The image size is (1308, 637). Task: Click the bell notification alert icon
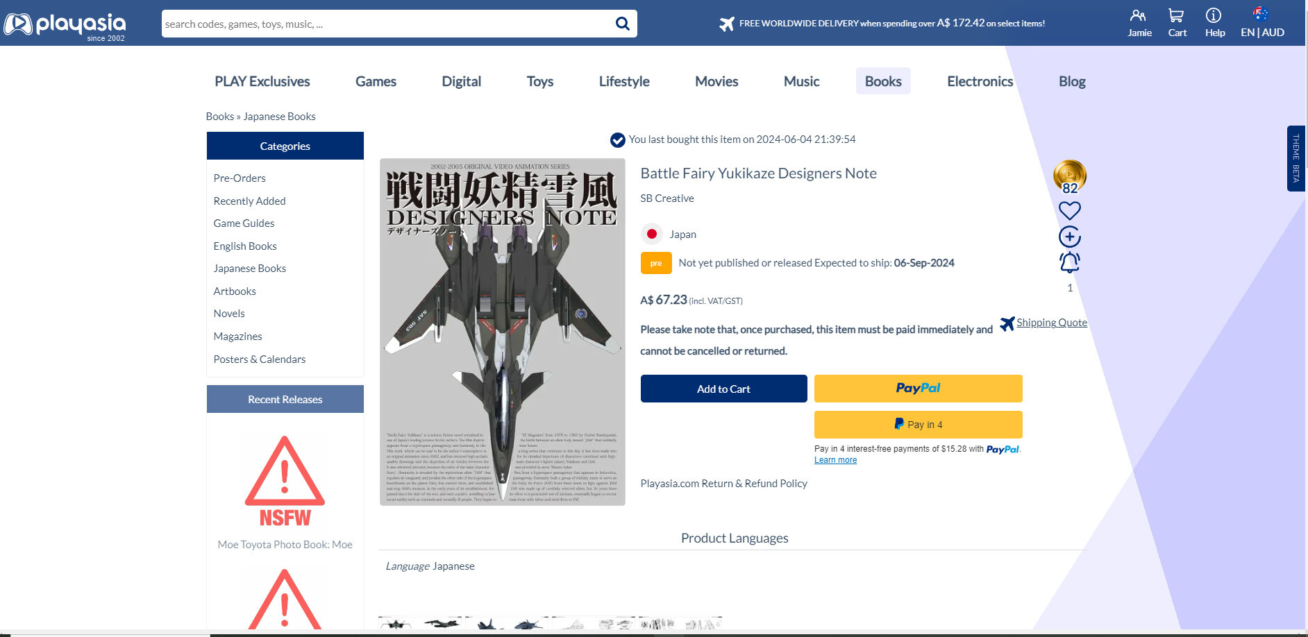1070,262
